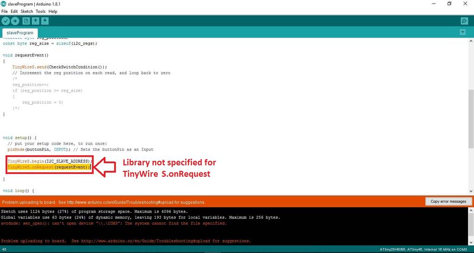Viewport: 474px width, 253px height.
Task: Click the Upload arrow button
Action: tap(15, 21)
